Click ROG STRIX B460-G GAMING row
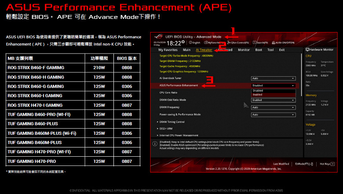This screenshot has height=194, width=343. coord(73,86)
